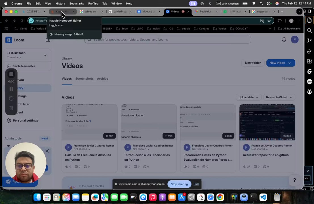Screen dimensions: 314x204
Task: Open the explorer files icon in side panel
Action: pos(309,20)
